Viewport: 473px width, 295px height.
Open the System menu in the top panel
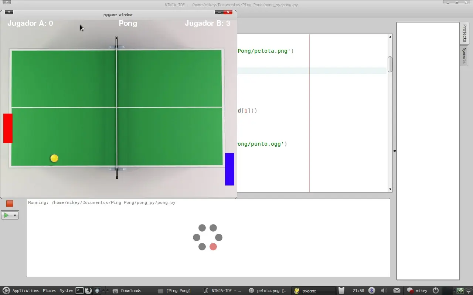[67, 290]
